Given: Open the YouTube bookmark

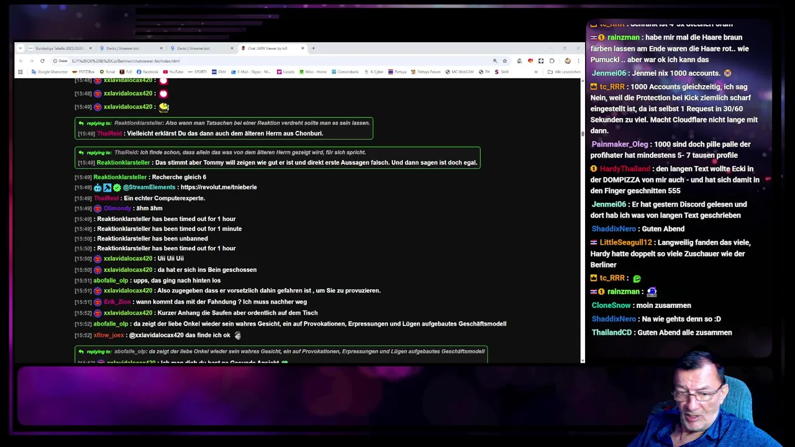Looking at the screenshot, I should coord(174,72).
